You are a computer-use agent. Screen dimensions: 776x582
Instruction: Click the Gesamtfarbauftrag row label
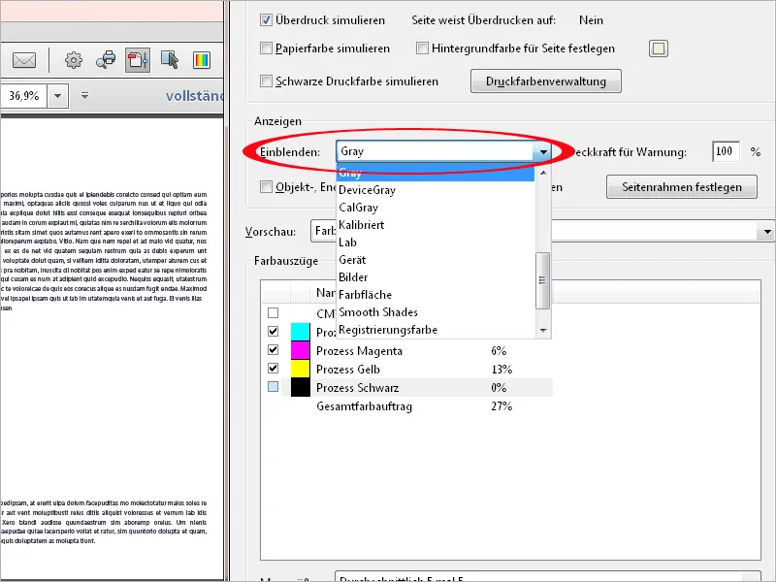point(365,406)
